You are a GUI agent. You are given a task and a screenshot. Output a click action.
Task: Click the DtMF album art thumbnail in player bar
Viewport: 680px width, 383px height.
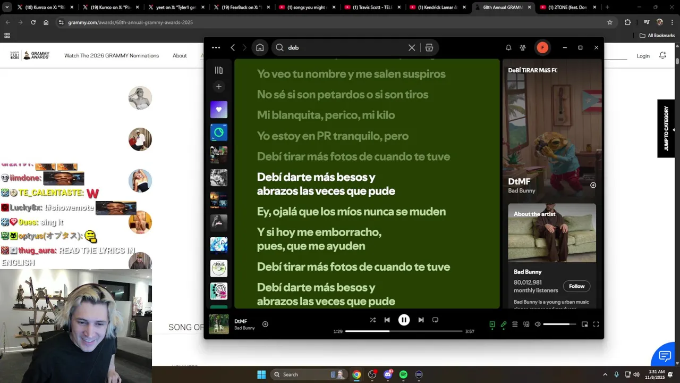218,324
